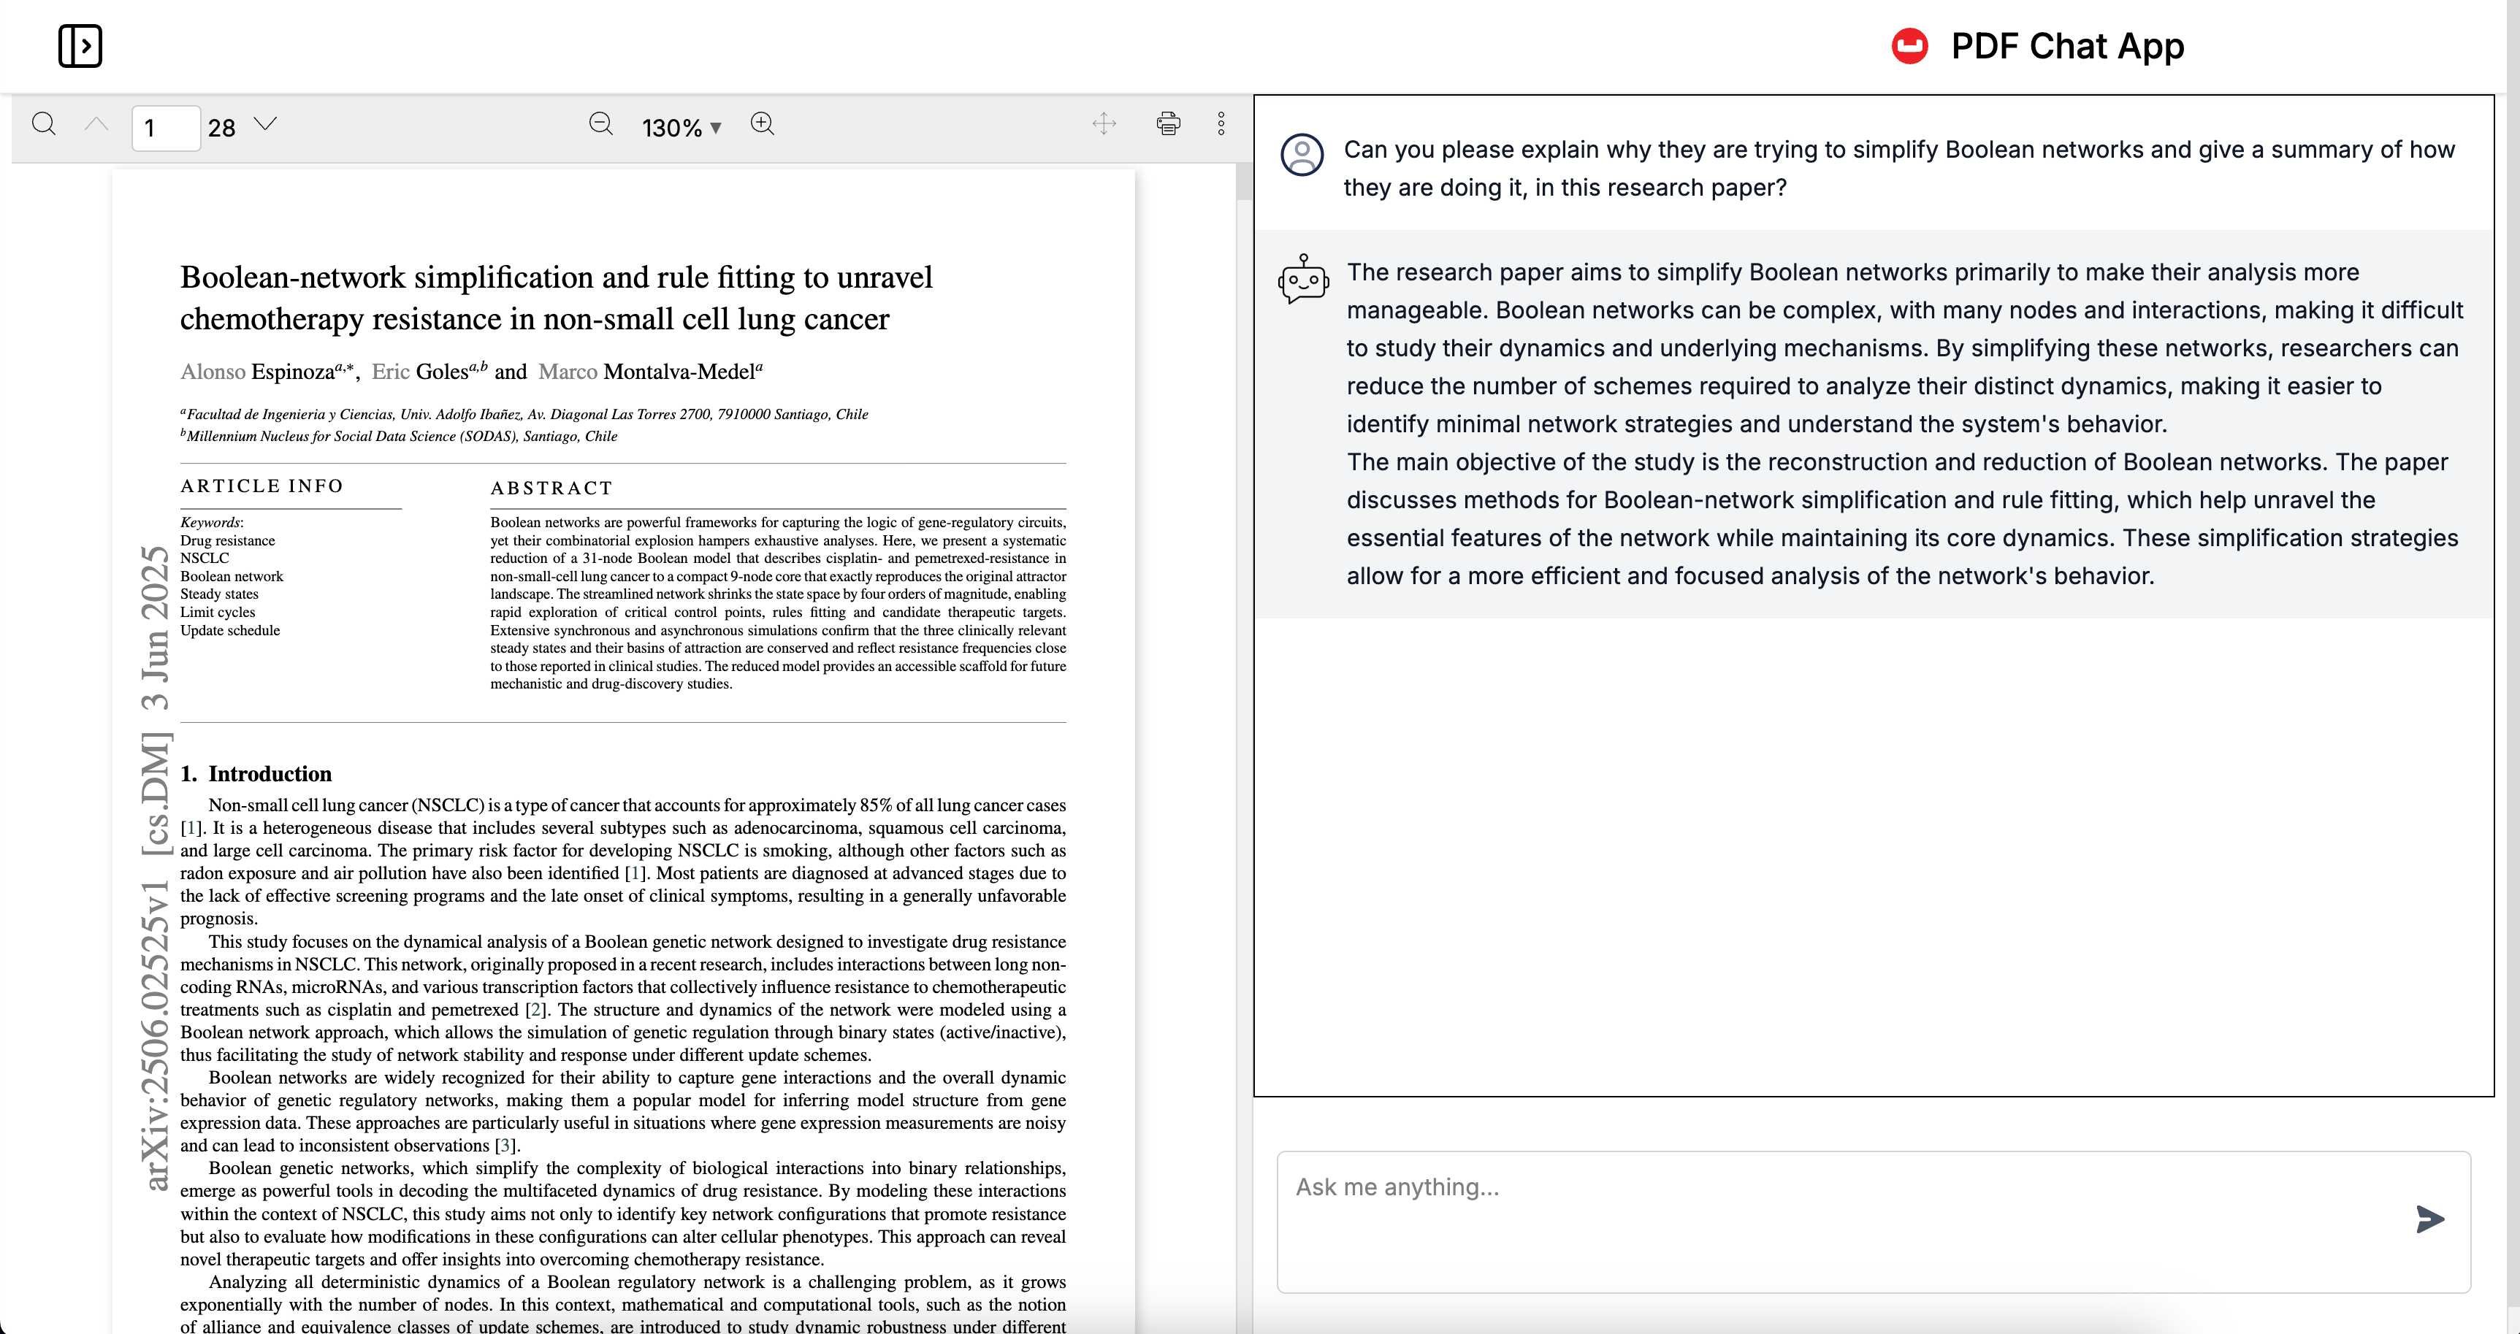Go to next page with down chevron
This screenshot has height=1334, width=2520.
(x=265, y=124)
